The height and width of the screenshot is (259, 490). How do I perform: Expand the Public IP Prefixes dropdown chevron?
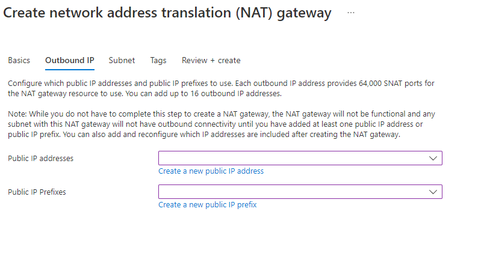tap(433, 192)
